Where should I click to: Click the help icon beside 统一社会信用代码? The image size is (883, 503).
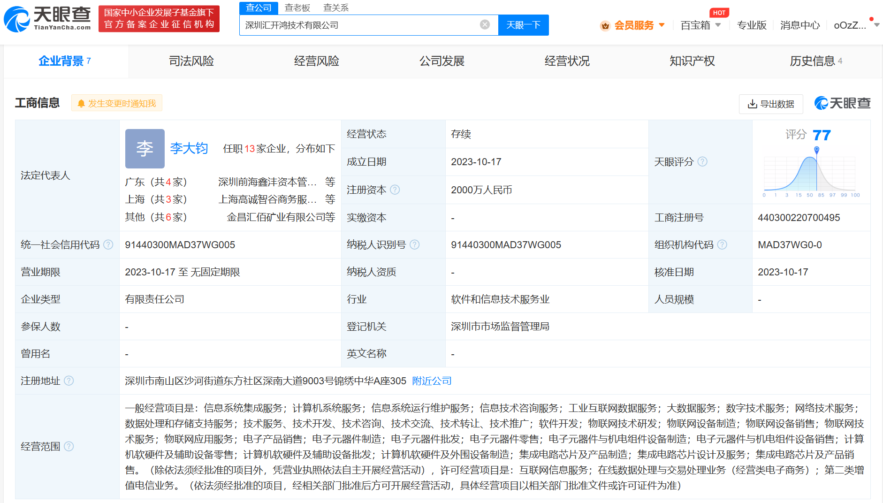[x=109, y=244]
